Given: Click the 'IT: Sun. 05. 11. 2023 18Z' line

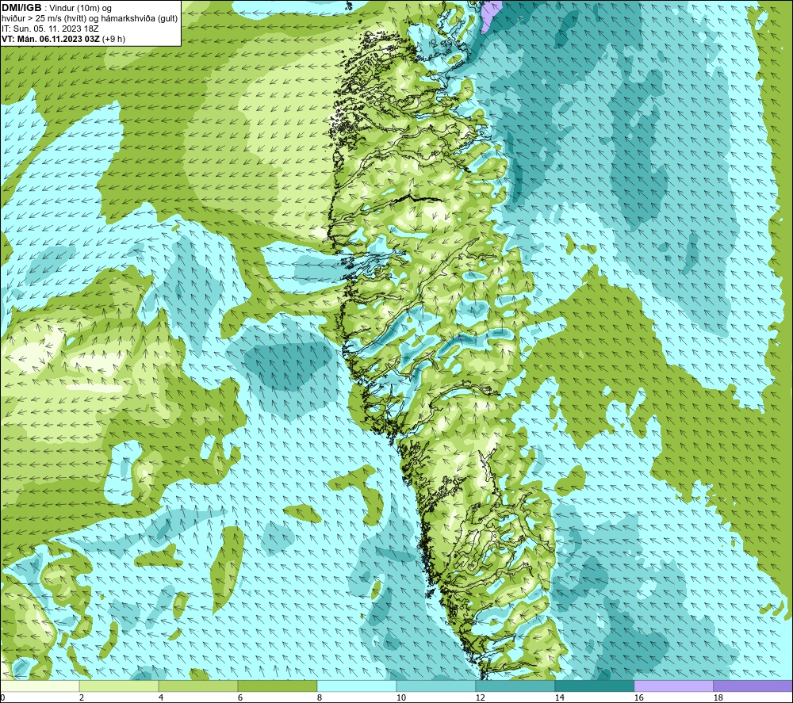Looking at the screenshot, I should 50,29.
